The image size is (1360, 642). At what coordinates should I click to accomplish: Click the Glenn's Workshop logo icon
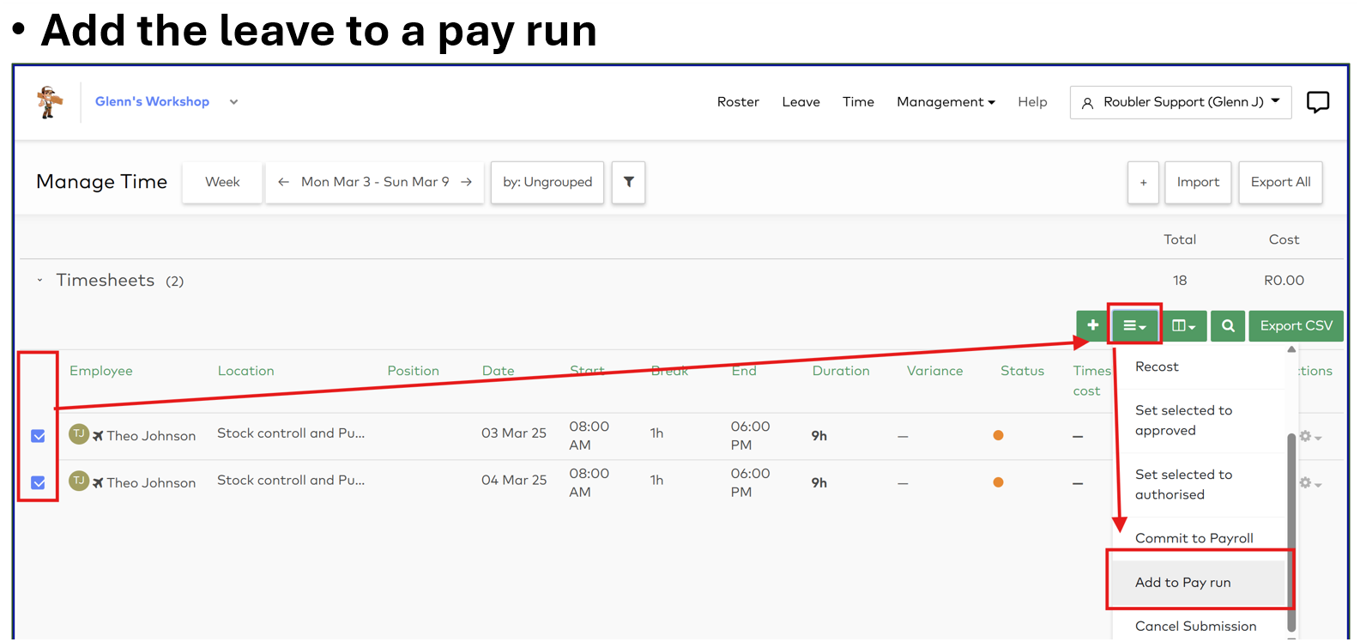tap(50, 102)
